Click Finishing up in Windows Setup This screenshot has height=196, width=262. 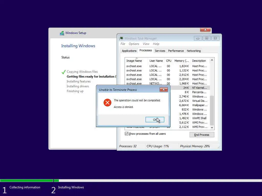coord(75,91)
